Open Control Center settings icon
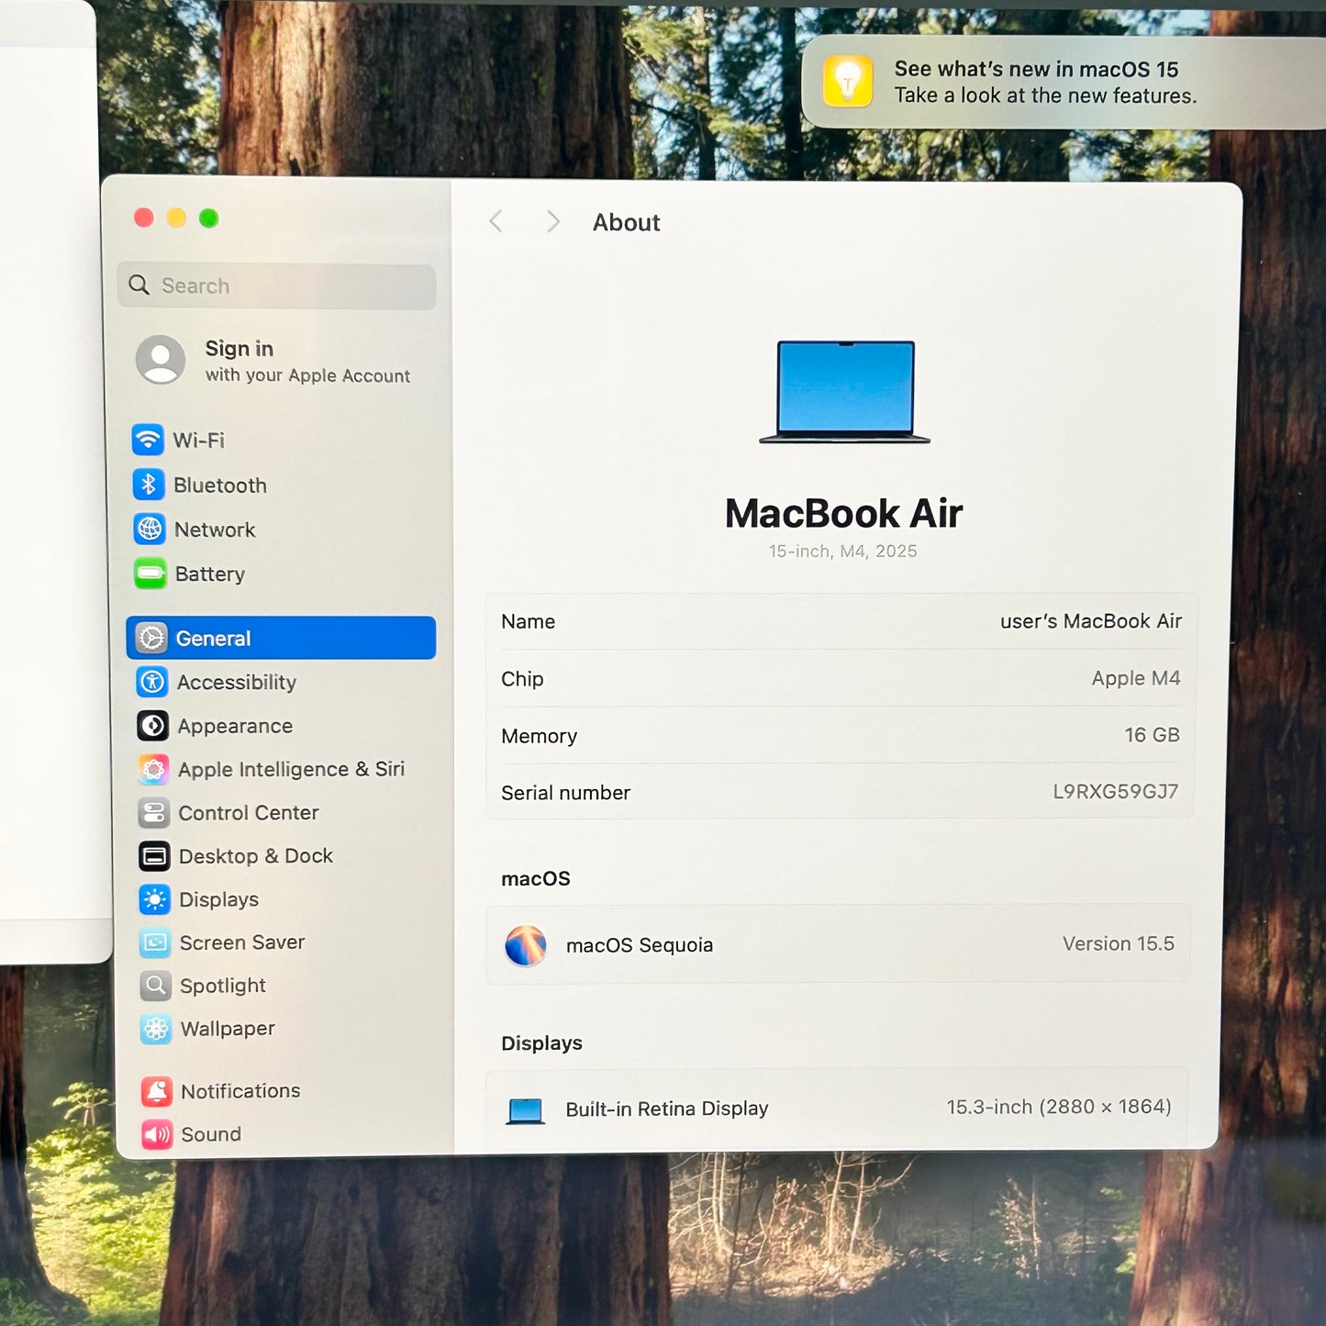Viewport: 1326px width, 1326px height. click(154, 813)
